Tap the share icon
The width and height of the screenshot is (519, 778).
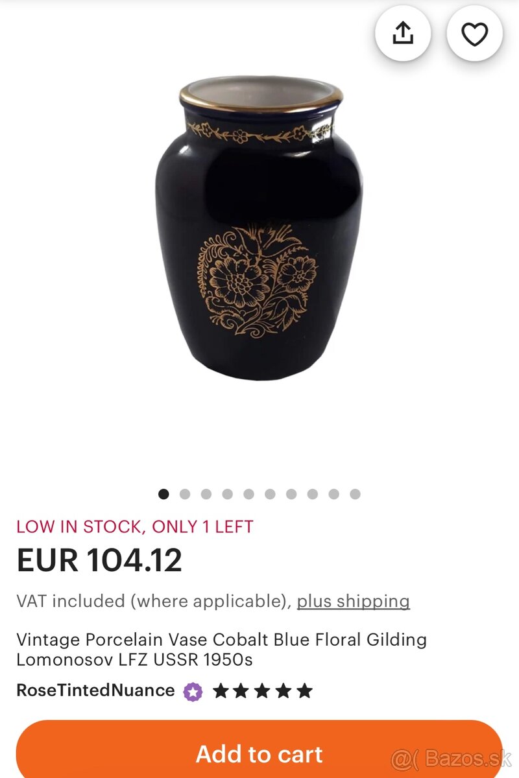[x=403, y=34]
